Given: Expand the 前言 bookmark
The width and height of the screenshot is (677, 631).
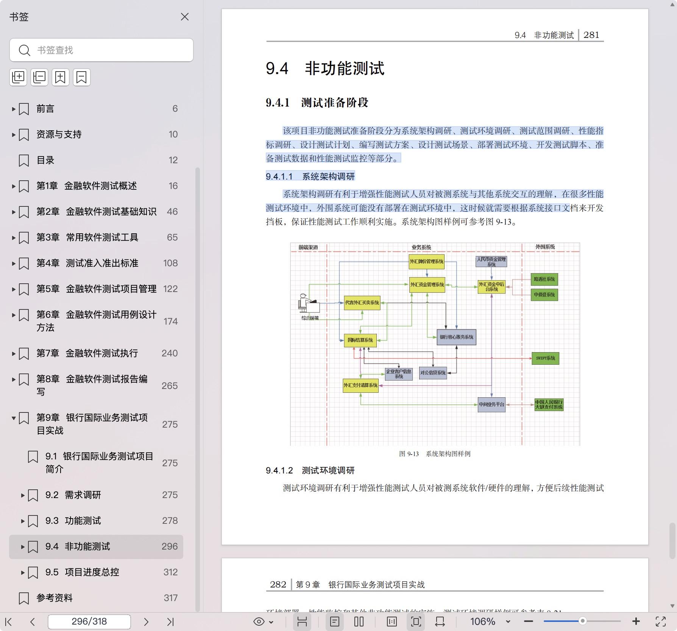Looking at the screenshot, I should 14,109.
